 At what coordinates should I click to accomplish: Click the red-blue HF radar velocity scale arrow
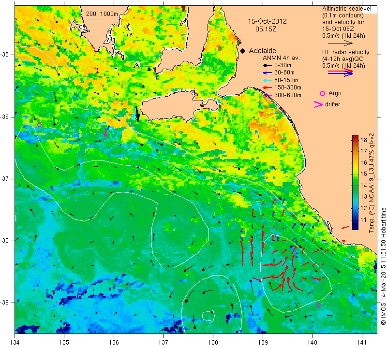click(340, 72)
